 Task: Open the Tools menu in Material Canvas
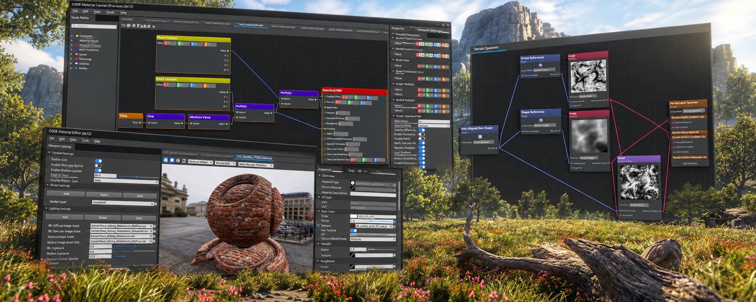tap(110, 12)
